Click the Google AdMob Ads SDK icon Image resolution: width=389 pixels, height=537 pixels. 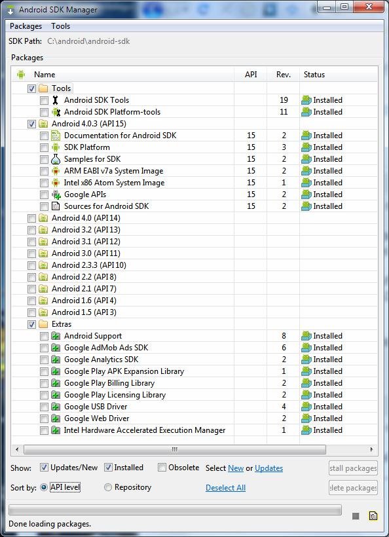click(x=56, y=348)
